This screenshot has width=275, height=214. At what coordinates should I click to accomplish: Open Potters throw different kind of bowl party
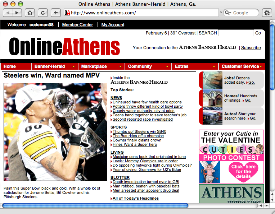click(148, 106)
